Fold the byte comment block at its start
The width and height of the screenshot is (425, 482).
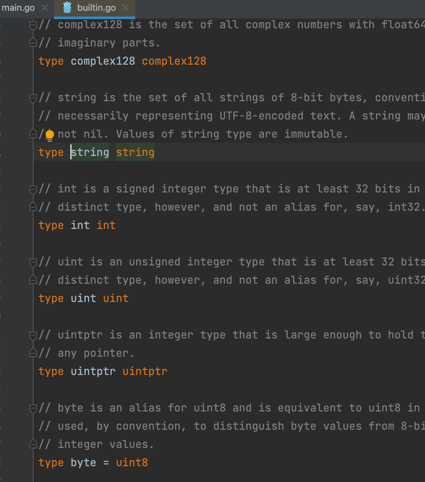click(x=34, y=408)
